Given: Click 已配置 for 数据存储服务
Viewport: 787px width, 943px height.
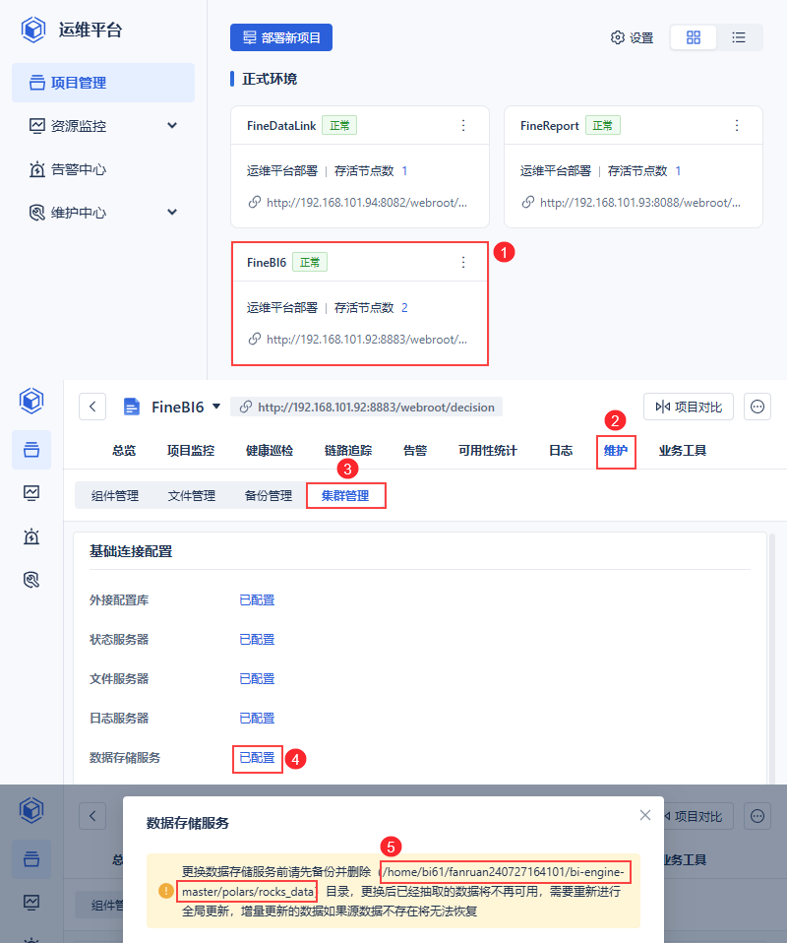Looking at the screenshot, I should tap(257, 758).
